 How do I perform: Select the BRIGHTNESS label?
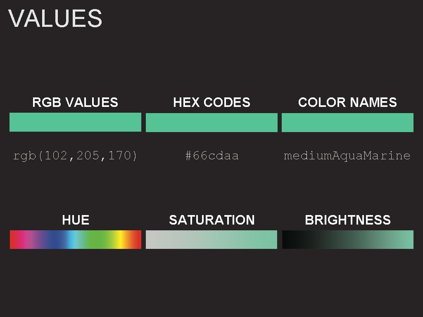[x=347, y=220]
